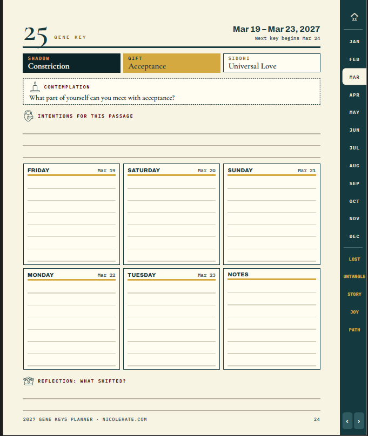Viewport: 368px width, 436px height.
Task: Open the UNTANGLE section link
Action: [x=354, y=276]
